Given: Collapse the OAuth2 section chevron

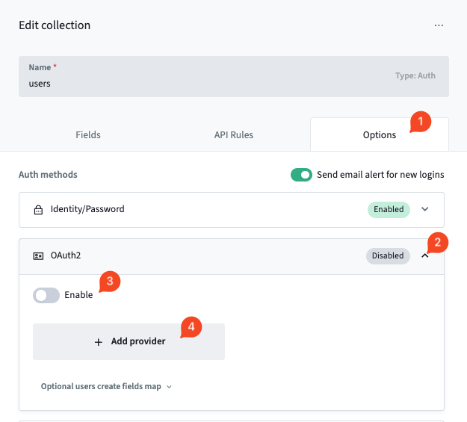Looking at the screenshot, I should pos(425,256).
